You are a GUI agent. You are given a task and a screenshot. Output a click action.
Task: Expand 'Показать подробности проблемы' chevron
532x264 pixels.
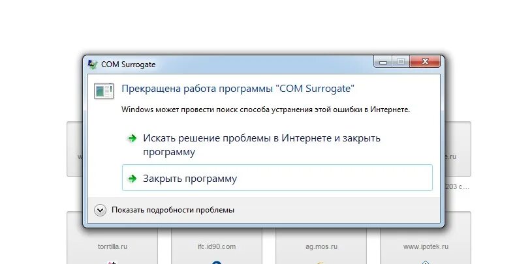[x=100, y=210]
